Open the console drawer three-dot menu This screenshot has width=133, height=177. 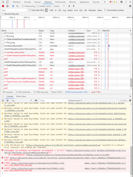click(3, 96)
